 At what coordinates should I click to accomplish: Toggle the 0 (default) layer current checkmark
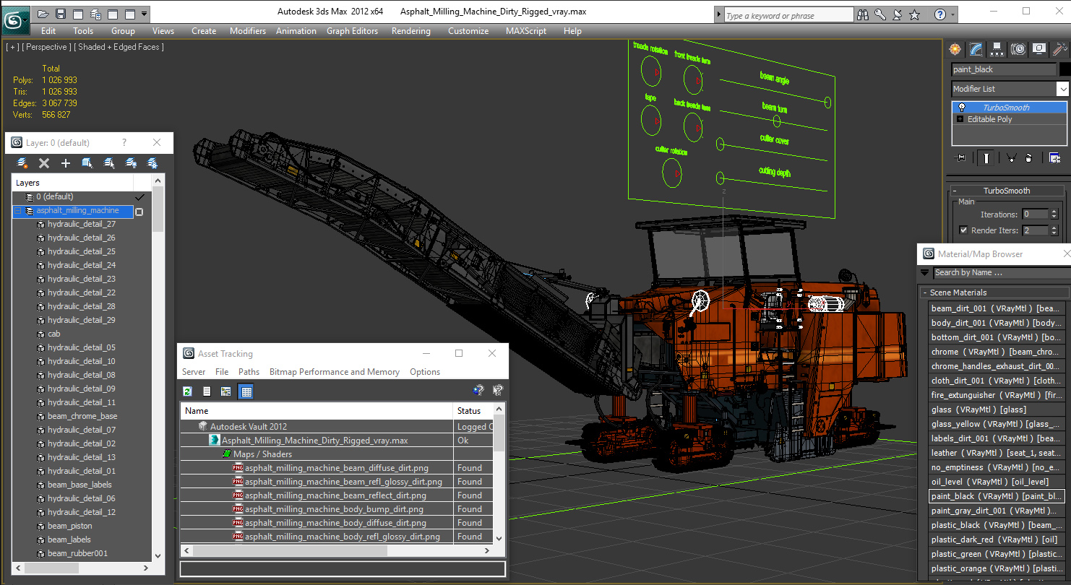pos(139,196)
